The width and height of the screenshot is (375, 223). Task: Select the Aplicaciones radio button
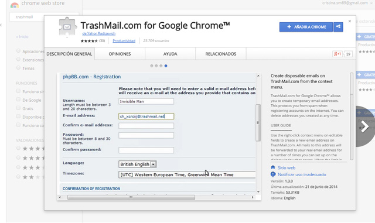point(18,51)
